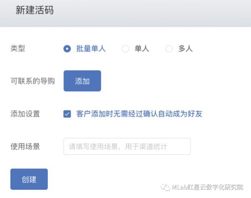
Task: Click the 新建活码 dialog title
Action: [x=35, y=10]
